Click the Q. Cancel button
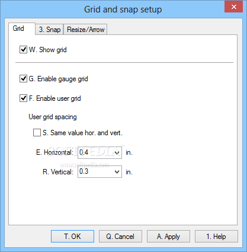The image size is (247, 252). point(120,236)
